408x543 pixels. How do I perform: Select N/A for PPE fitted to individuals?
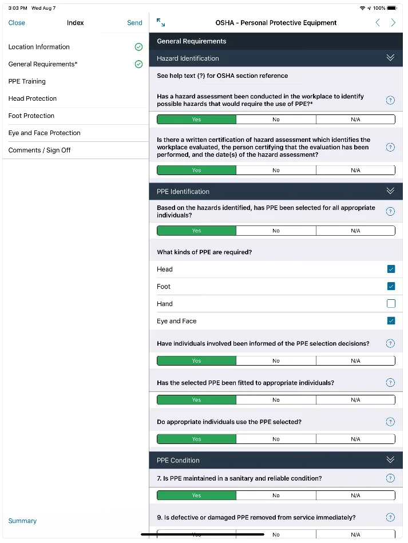355,399
